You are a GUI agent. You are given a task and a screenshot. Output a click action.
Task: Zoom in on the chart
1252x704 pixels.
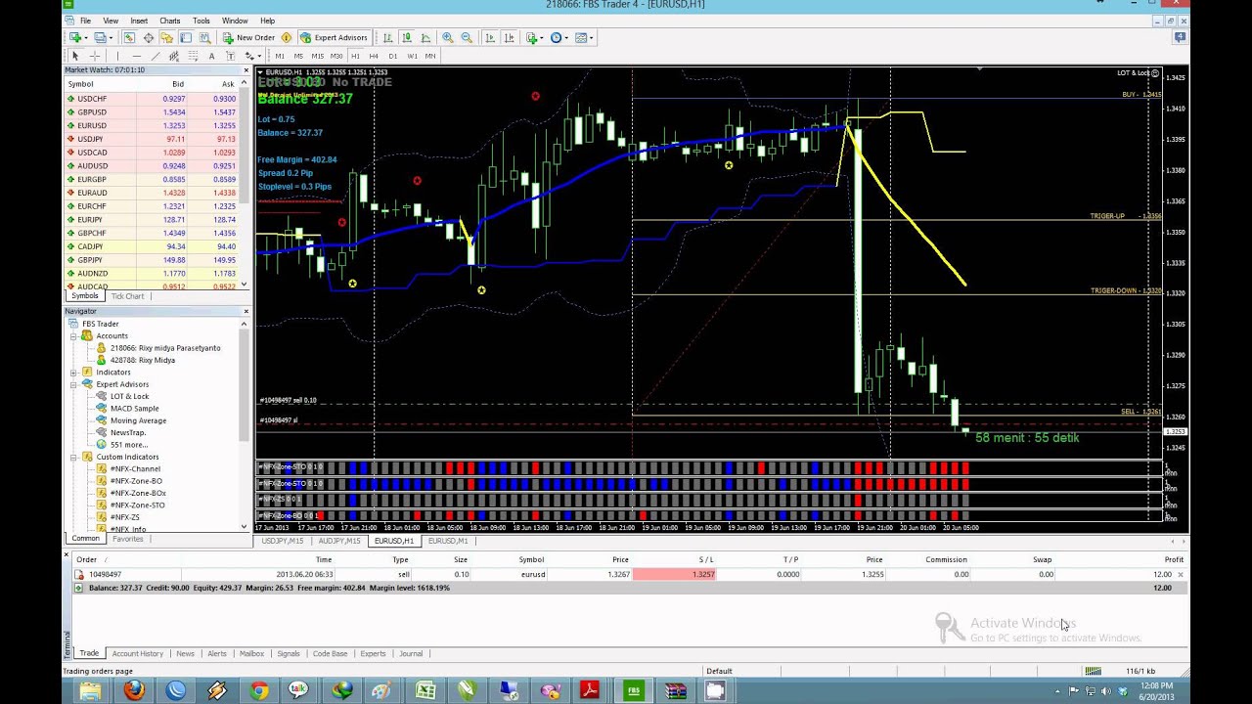[x=448, y=37]
